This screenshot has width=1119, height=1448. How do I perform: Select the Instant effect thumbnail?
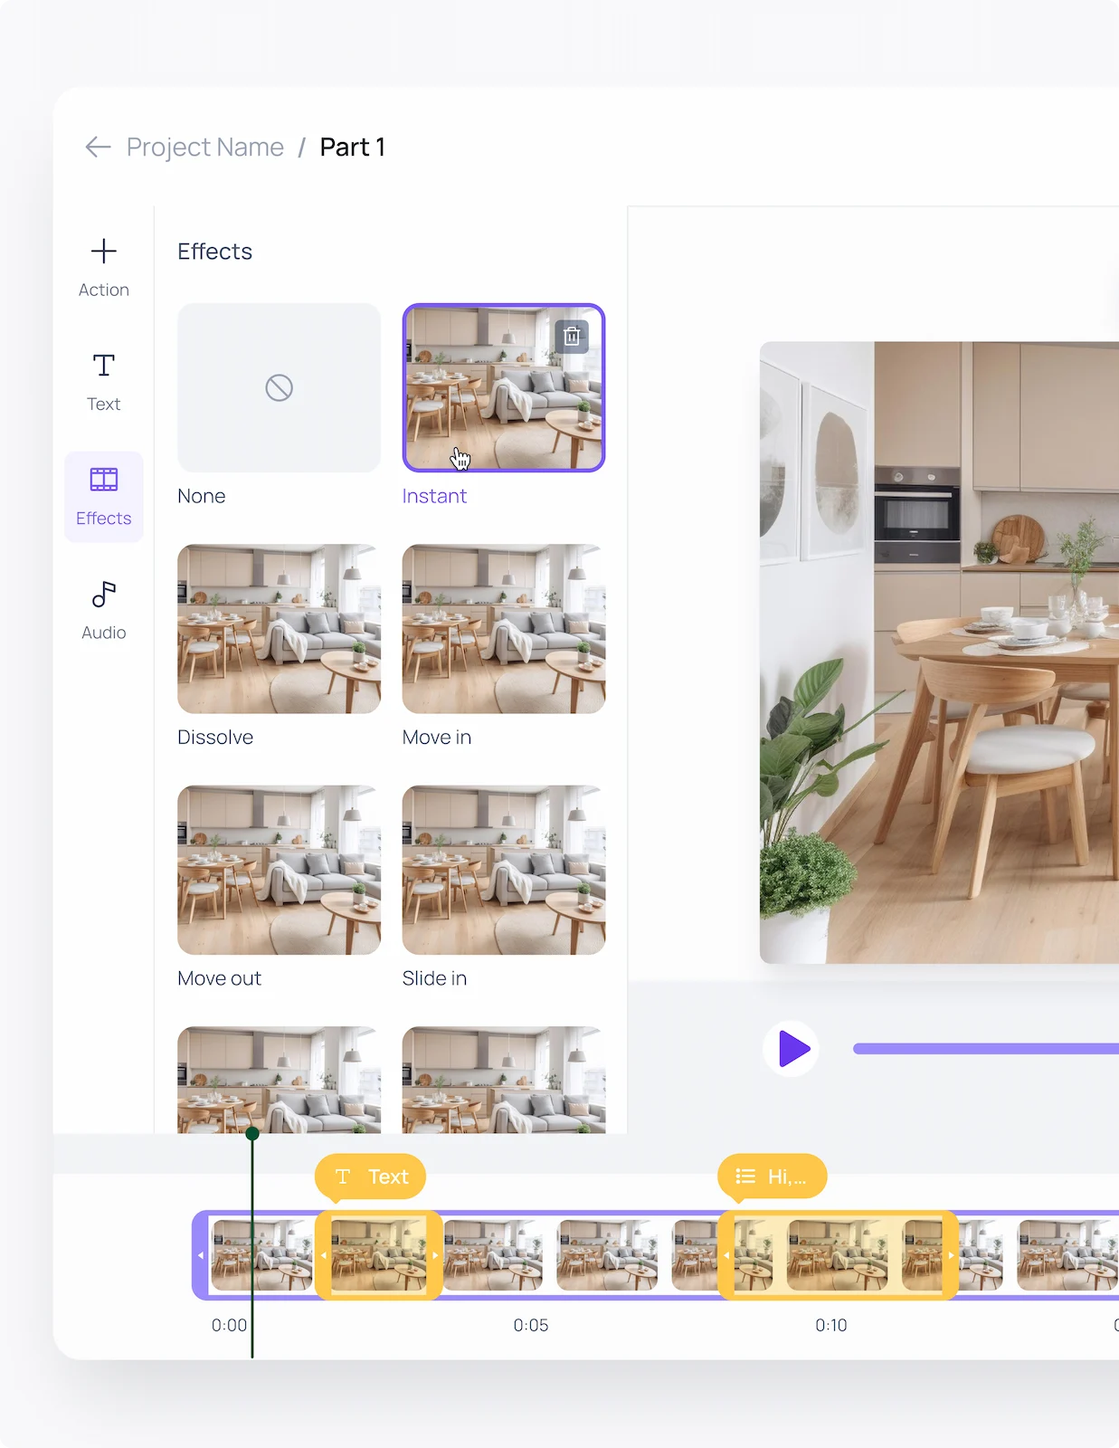point(504,387)
